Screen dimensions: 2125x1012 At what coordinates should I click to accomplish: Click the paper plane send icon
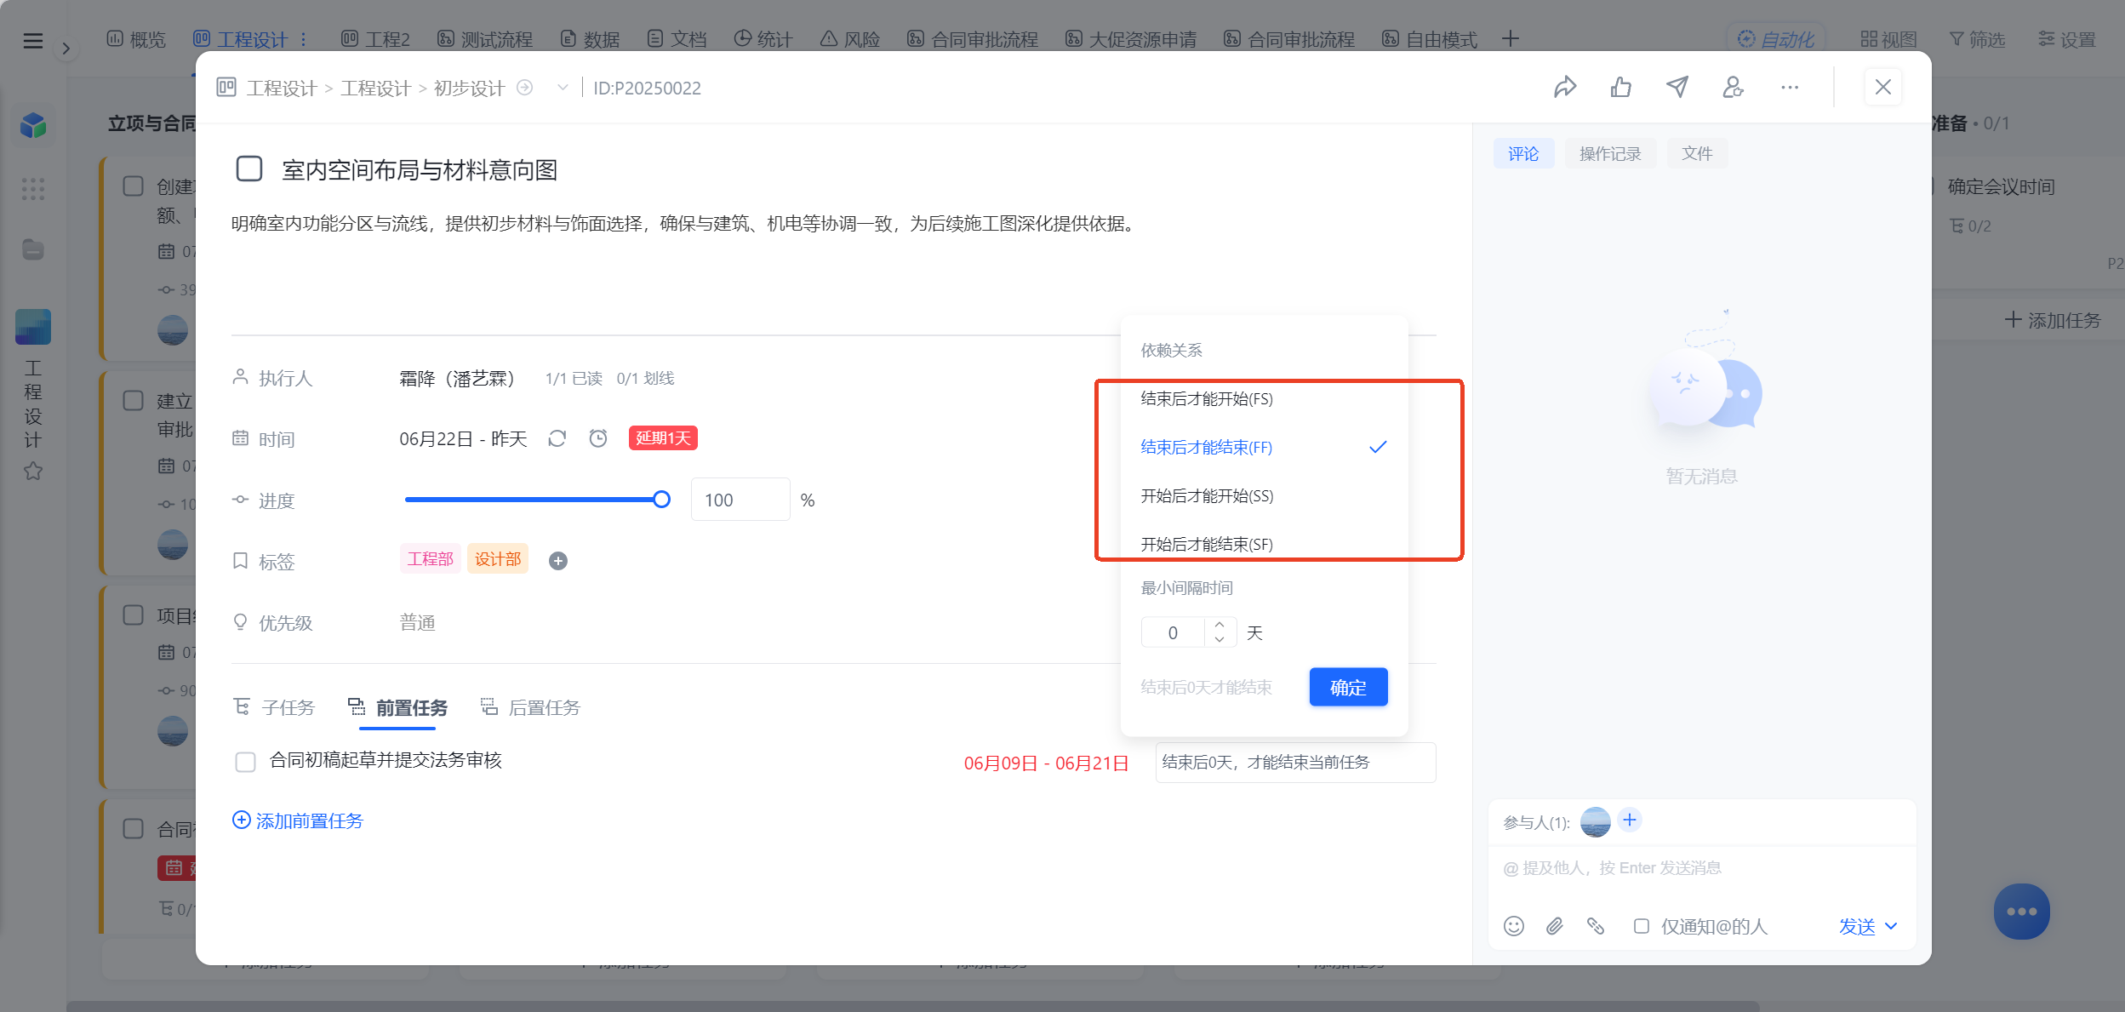click(x=1677, y=87)
